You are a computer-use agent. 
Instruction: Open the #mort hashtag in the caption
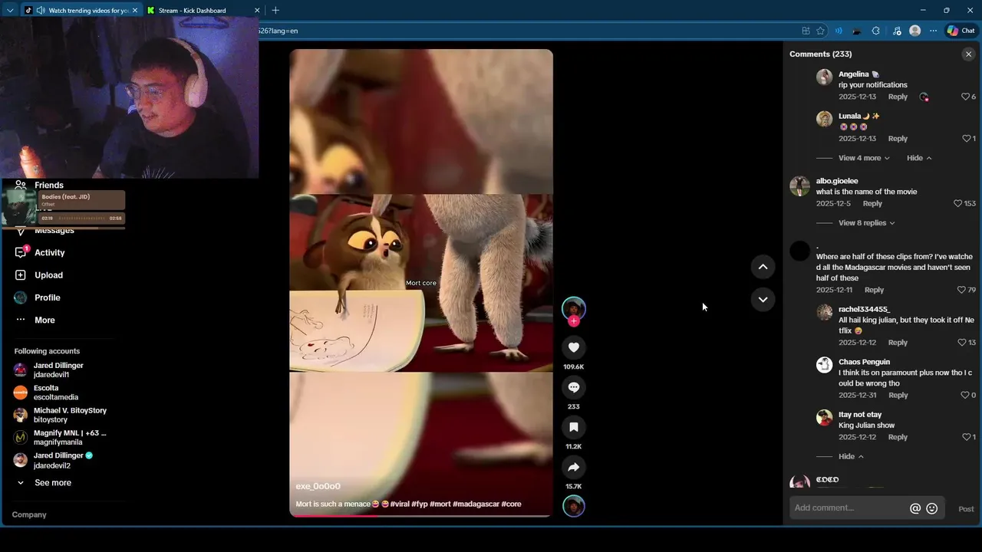[440, 504]
